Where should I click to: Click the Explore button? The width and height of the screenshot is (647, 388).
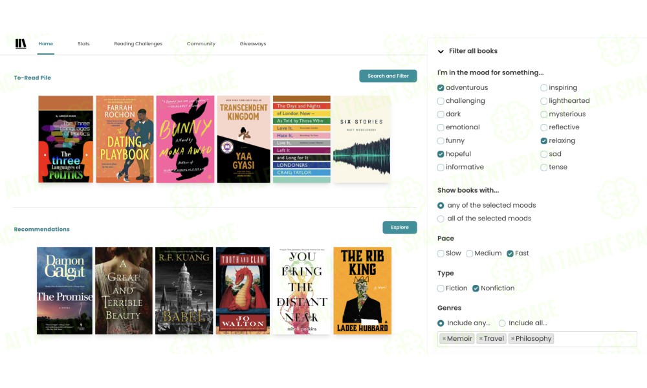399,227
